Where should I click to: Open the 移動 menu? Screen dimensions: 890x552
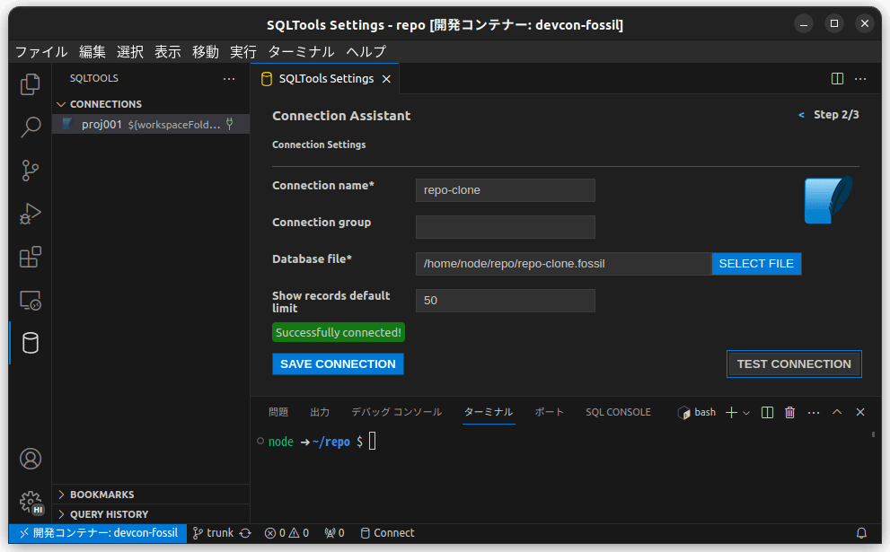pyautogui.click(x=206, y=52)
